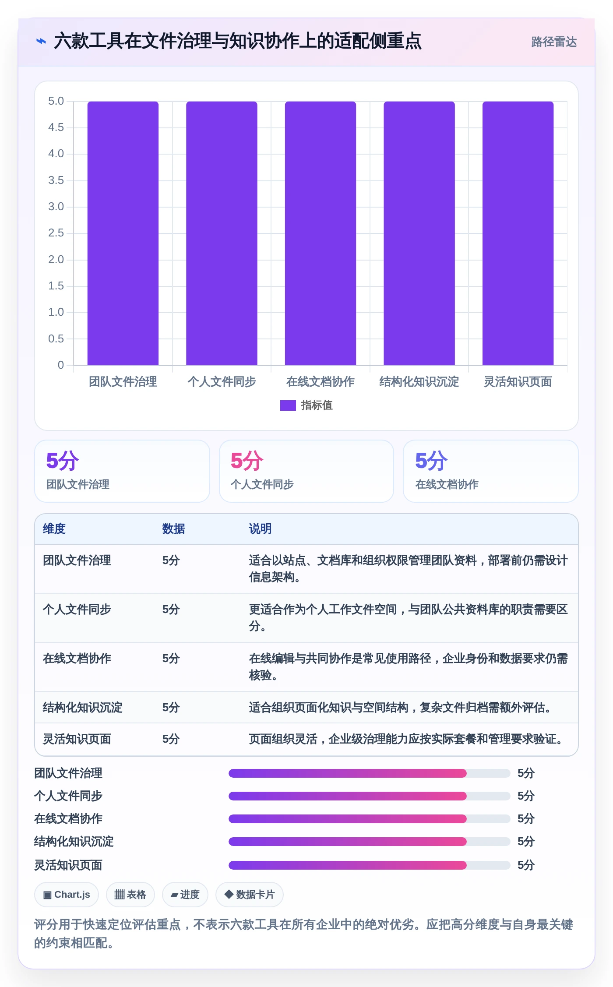Screen dimensions: 613x987
Task: Click the 个人文件同步 axis label under chart
Action: 222,382
